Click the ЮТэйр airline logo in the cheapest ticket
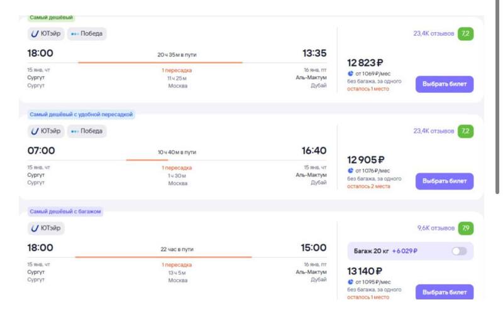The image size is (503, 319). (35, 33)
